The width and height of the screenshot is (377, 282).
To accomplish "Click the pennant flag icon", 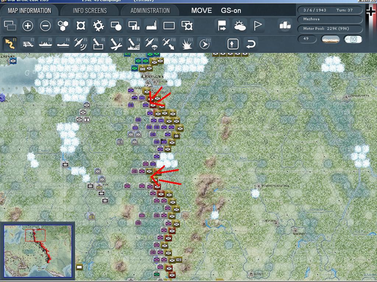I will coord(257,25).
